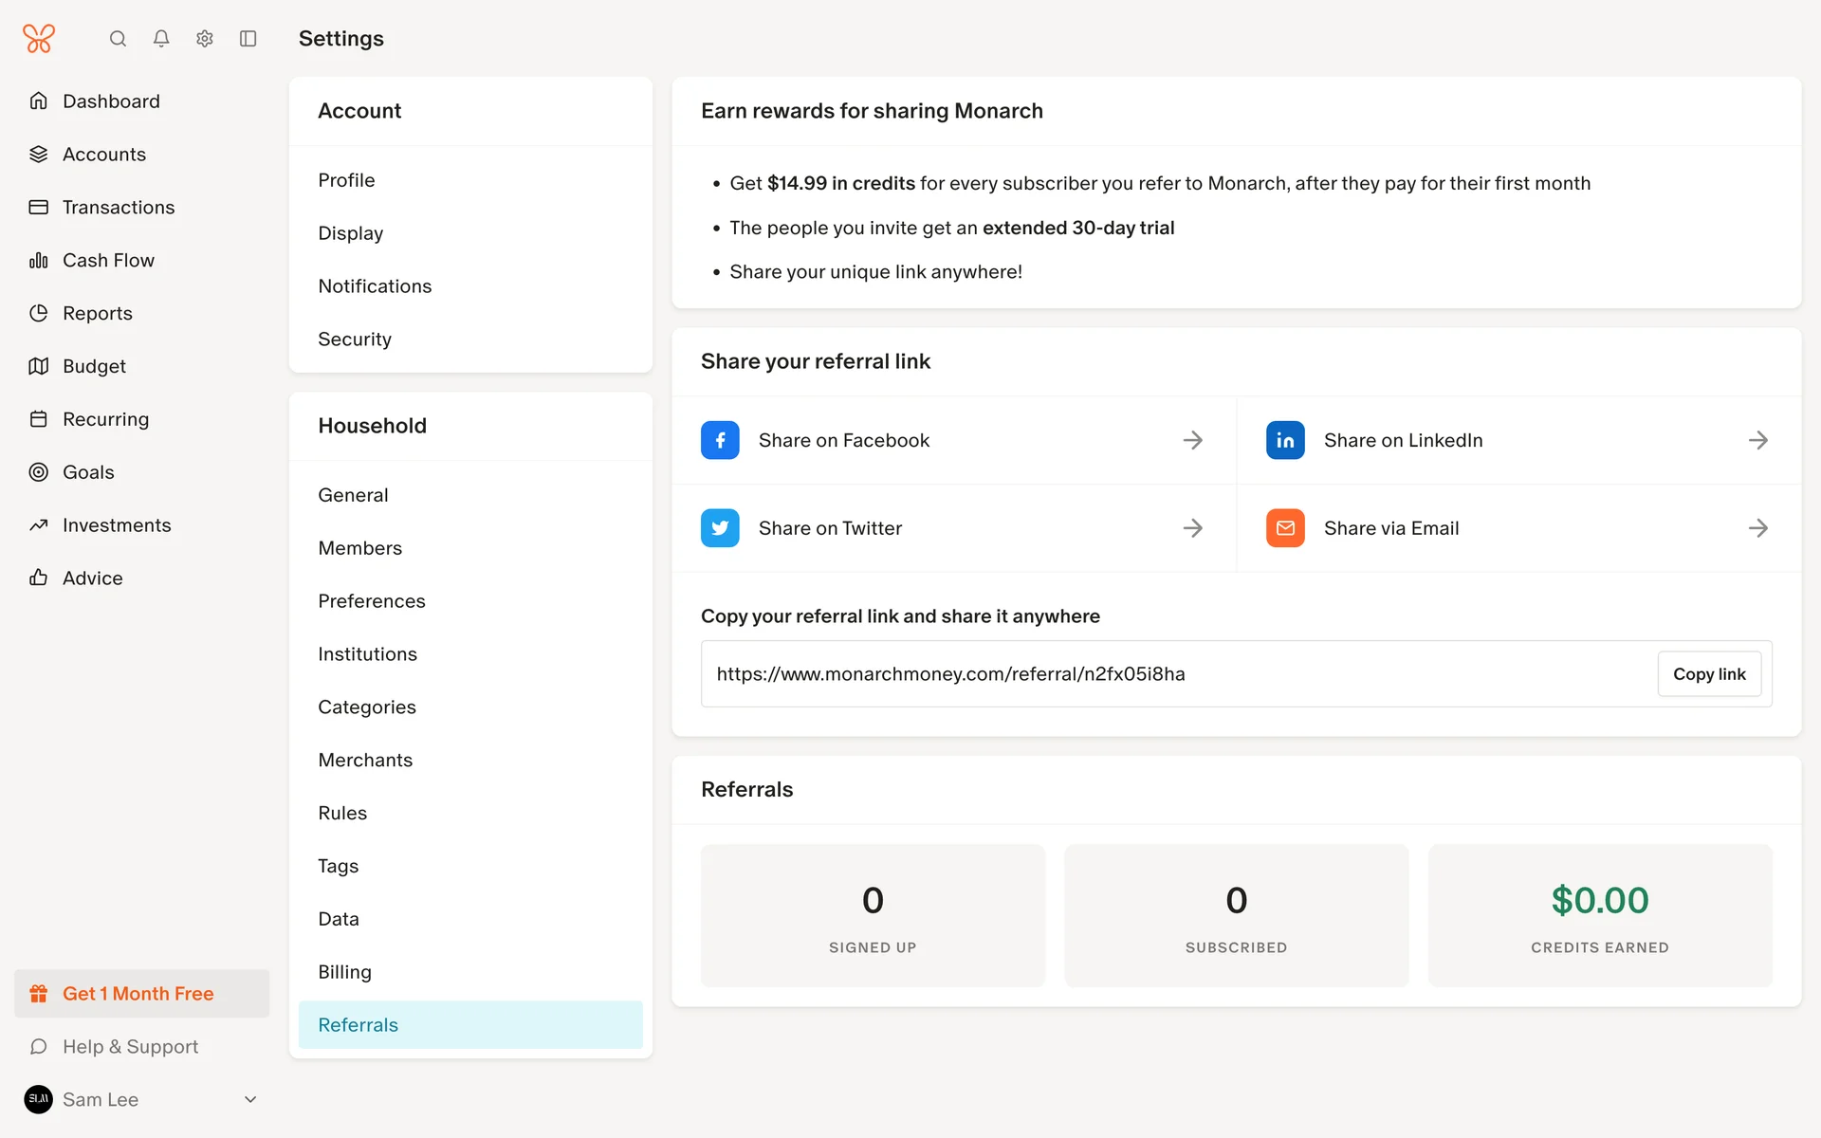Go to Cash Flow in sidebar

coord(108,261)
